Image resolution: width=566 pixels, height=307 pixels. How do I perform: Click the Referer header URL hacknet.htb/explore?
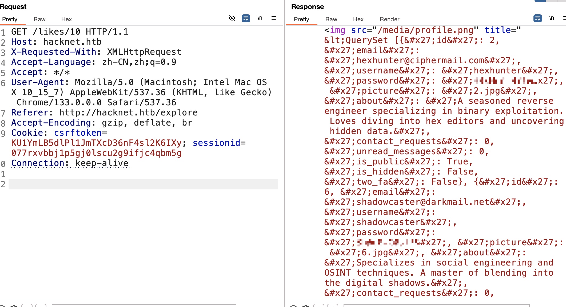click(128, 113)
